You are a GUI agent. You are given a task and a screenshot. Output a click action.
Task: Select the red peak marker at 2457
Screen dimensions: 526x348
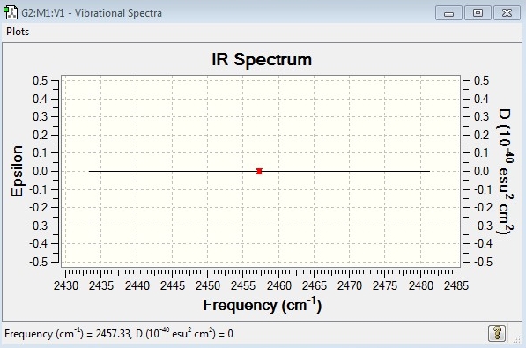(259, 171)
